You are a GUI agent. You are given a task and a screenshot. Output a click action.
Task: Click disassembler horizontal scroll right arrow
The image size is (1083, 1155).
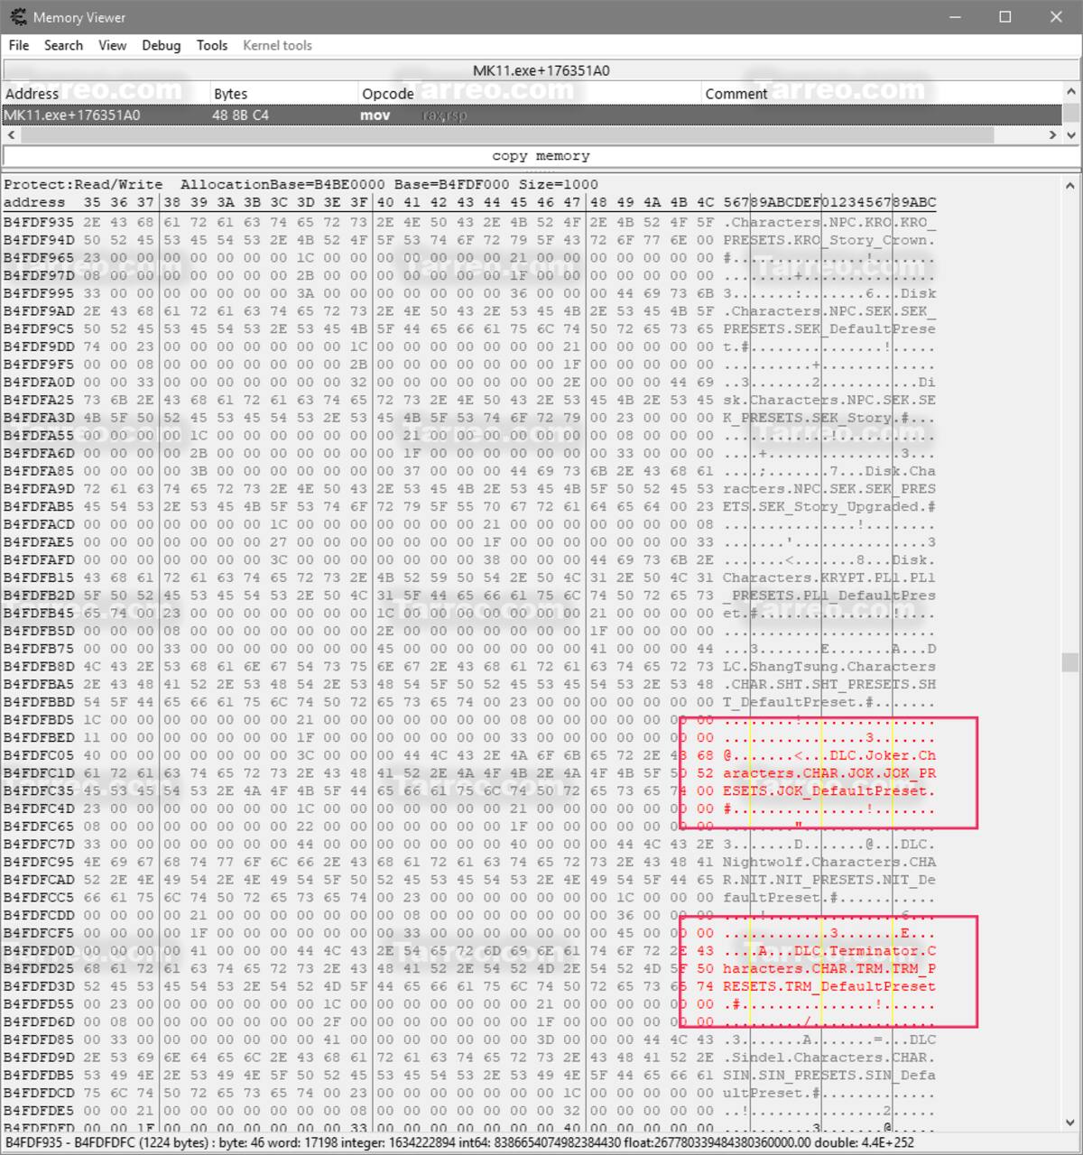click(1053, 134)
